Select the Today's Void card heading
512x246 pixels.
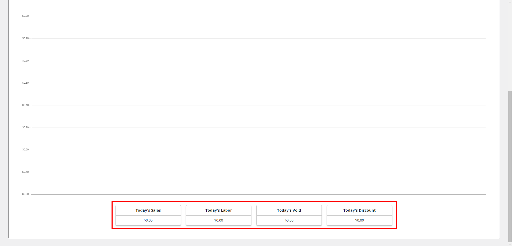289,210
